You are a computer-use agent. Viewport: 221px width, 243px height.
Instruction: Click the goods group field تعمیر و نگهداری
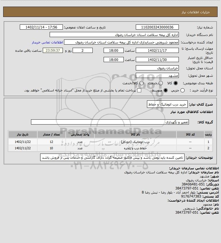click(x=110, y=122)
